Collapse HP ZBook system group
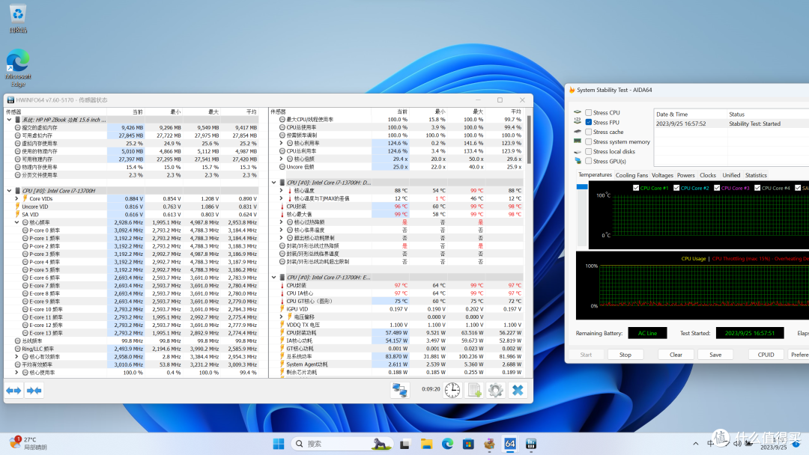 [9, 120]
